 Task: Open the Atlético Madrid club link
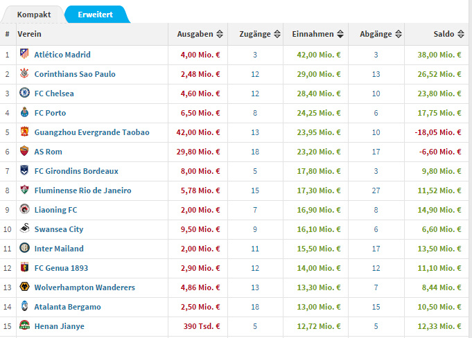point(62,55)
